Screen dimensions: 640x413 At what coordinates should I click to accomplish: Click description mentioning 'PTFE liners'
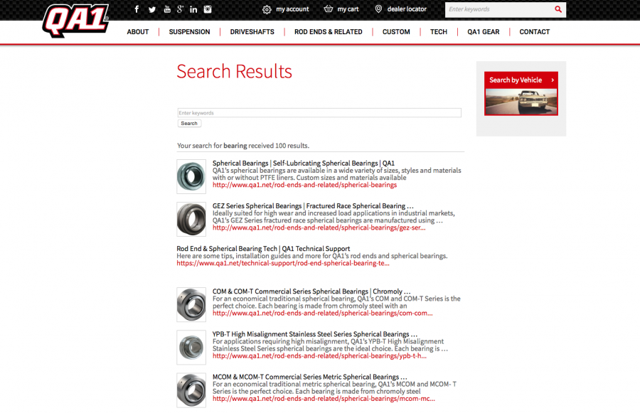click(337, 174)
